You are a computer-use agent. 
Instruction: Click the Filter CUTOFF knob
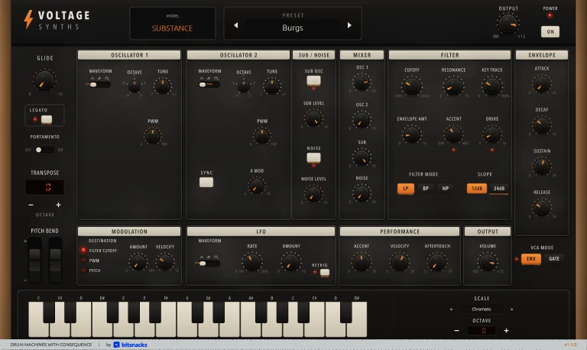(x=411, y=86)
